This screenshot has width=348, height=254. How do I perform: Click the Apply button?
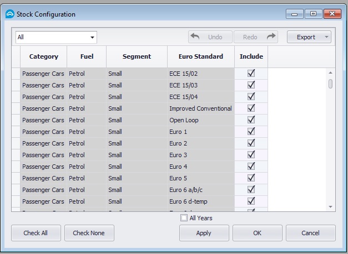pyautogui.click(x=204, y=233)
